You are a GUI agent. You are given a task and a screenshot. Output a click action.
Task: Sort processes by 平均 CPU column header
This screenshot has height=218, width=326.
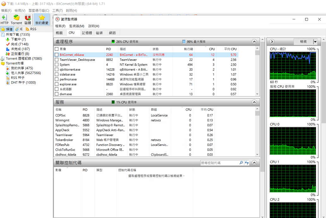click(230, 49)
